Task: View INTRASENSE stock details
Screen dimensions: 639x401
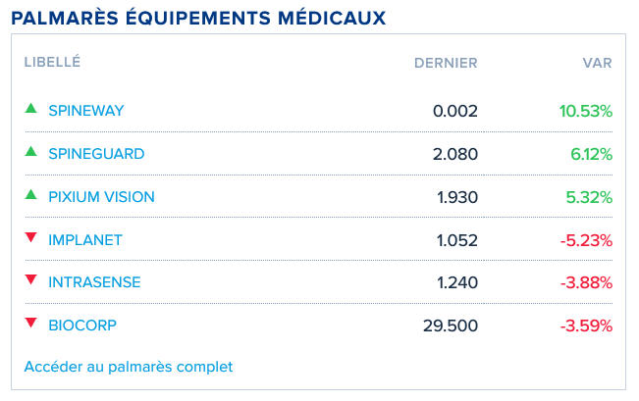Action: point(94,282)
